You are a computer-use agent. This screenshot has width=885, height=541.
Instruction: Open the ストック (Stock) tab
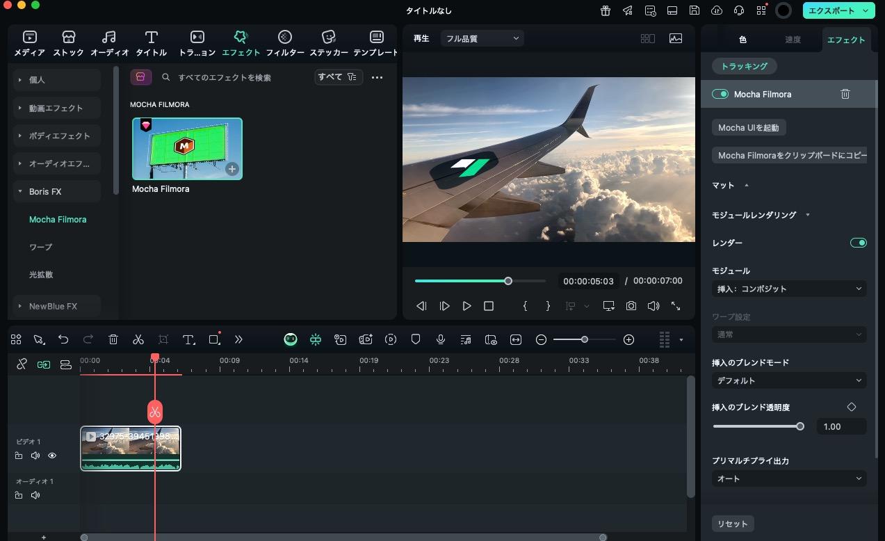69,43
